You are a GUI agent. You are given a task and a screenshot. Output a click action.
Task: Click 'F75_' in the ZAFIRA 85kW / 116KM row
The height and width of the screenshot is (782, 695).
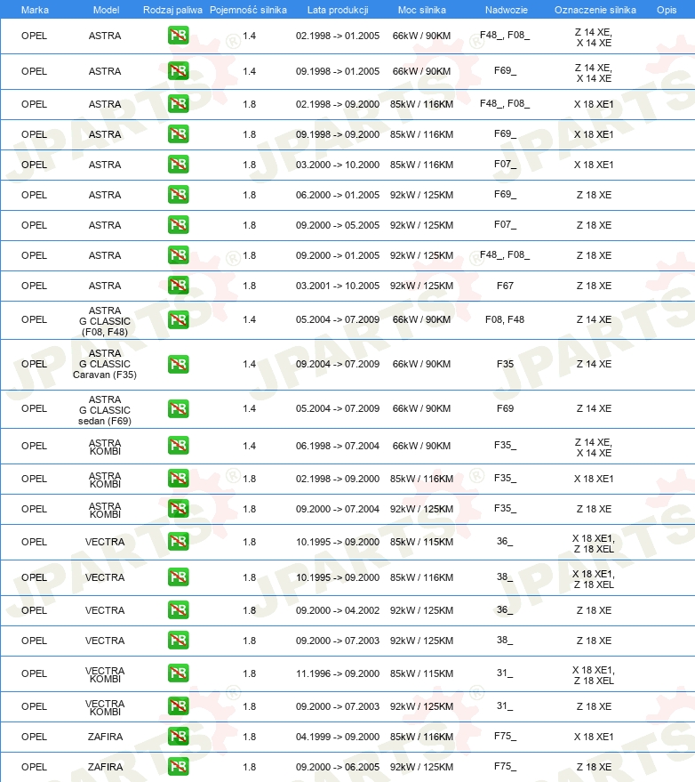tap(505, 736)
